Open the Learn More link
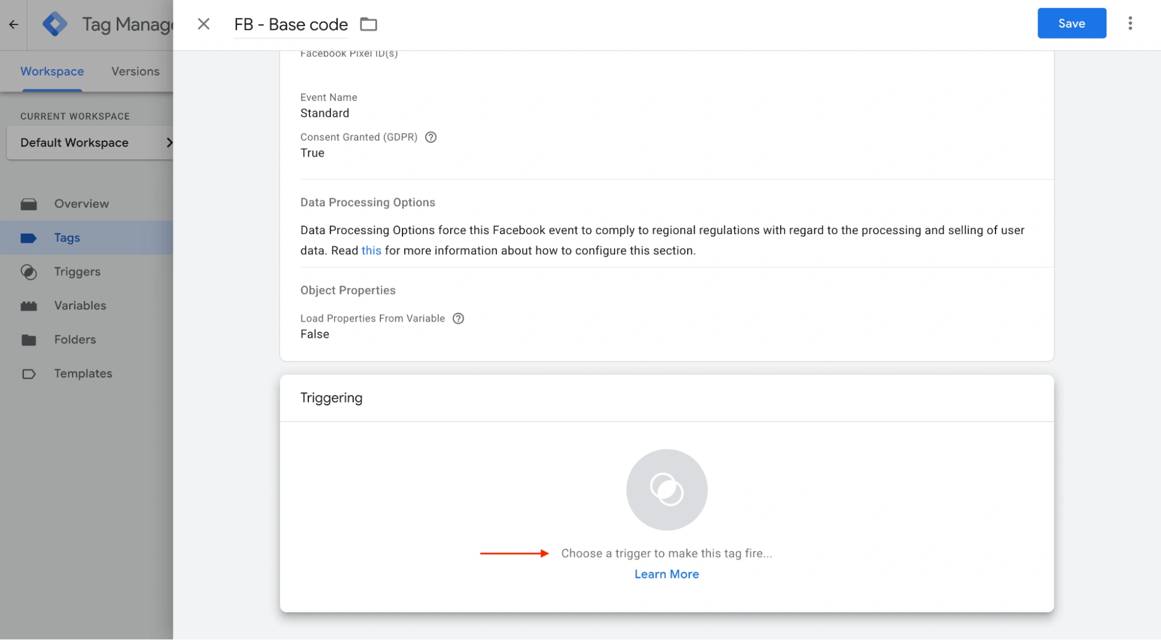The height and width of the screenshot is (640, 1161). (666, 574)
